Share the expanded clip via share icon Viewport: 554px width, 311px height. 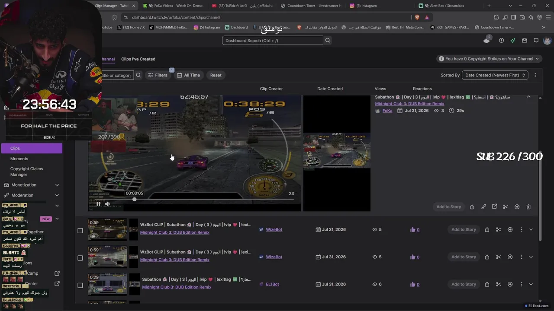[x=472, y=207]
